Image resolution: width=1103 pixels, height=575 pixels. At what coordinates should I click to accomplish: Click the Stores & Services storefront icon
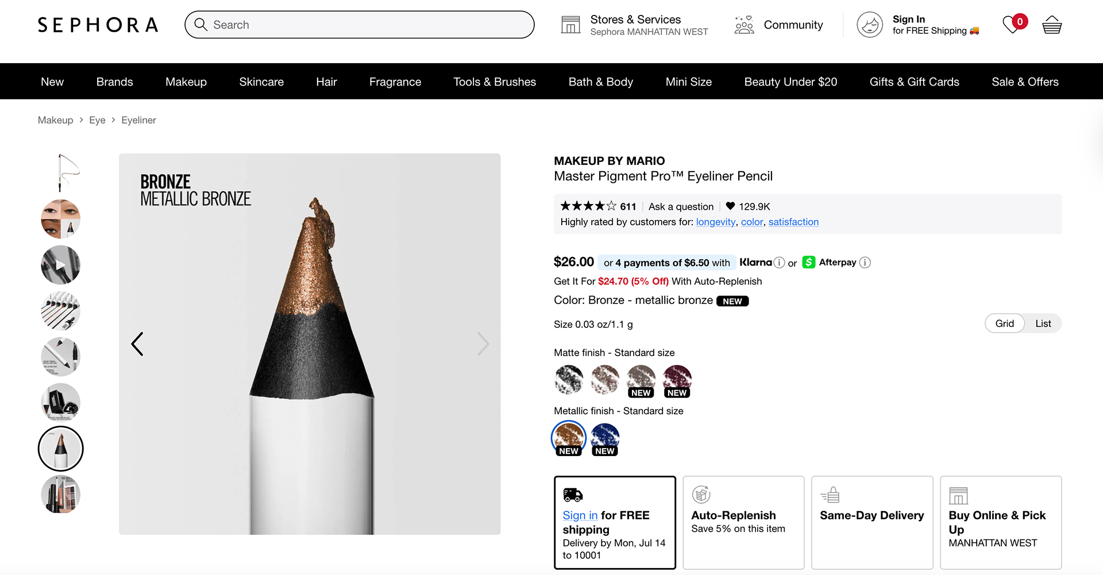pos(570,25)
